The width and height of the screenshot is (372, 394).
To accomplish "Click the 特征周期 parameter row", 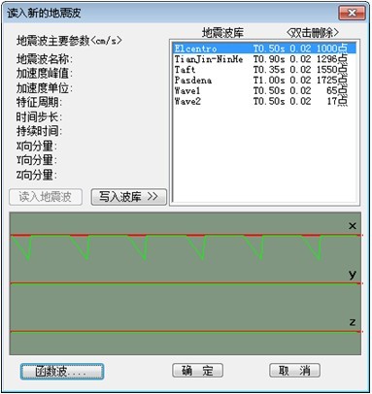I will pyautogui.click(x=40, y=102).
